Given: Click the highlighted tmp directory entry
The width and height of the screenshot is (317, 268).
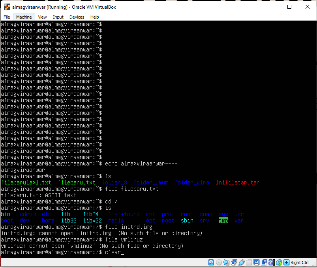Looking at the screenshot, I should tap(223, 220).
